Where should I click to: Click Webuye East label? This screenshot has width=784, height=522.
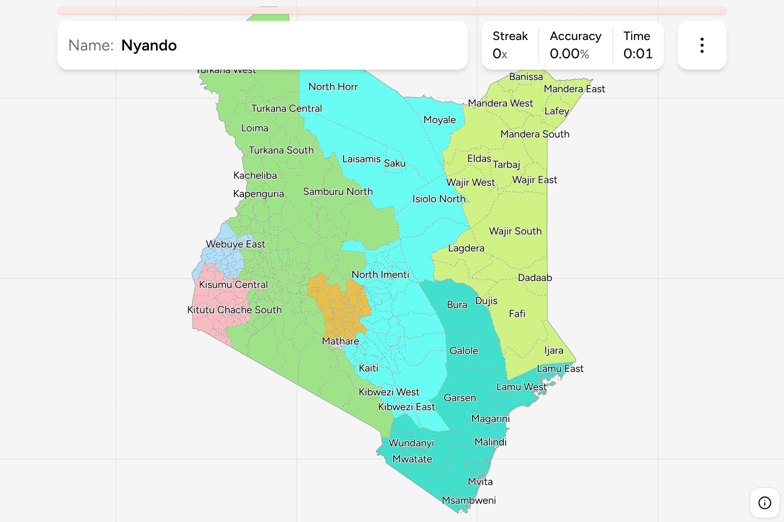[236, 244]
